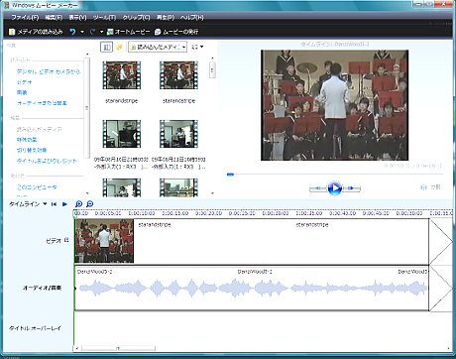
Task: Click the media collection vertical scrollbar
Action: tap(212, 70)
